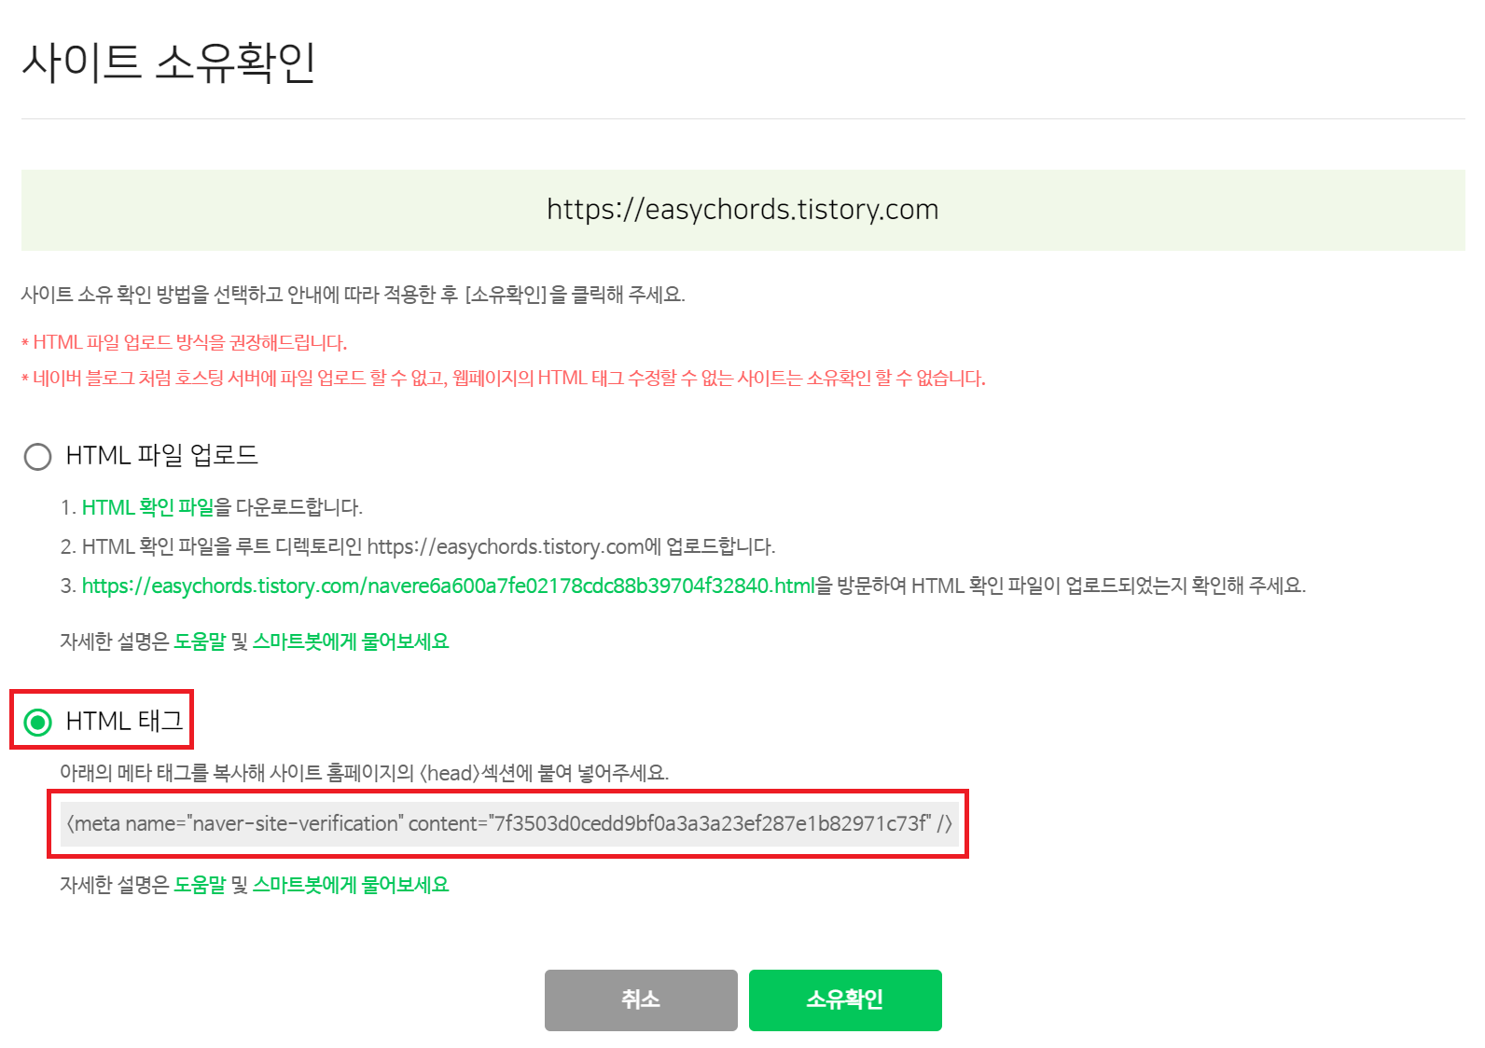1485x1048 pixels.
Task: Click the red 네이버 블로그 hosting warning text
Action: click(504, 378)
